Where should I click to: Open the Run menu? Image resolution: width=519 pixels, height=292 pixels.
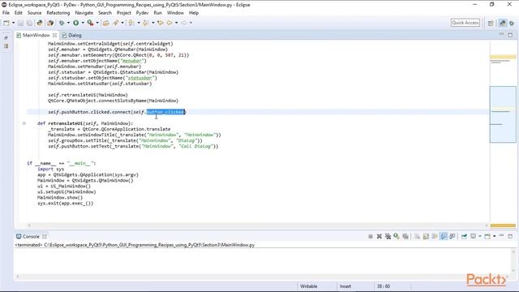(x=158, y=13)
